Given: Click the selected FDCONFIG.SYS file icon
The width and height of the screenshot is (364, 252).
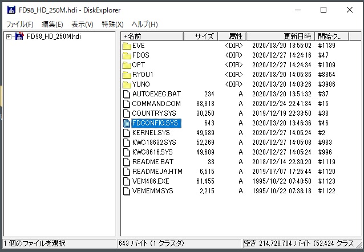Looking at the screenshot, I should (x=127, y=123).
